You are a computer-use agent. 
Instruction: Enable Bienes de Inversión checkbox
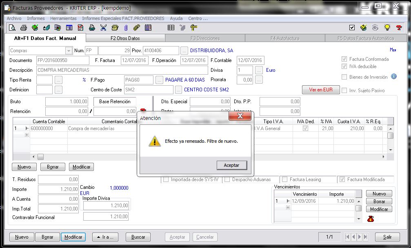coord(344,77)
